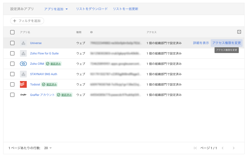Go to the next page arrow
This screenshot has height=157, width=248.
coord(234,148)
